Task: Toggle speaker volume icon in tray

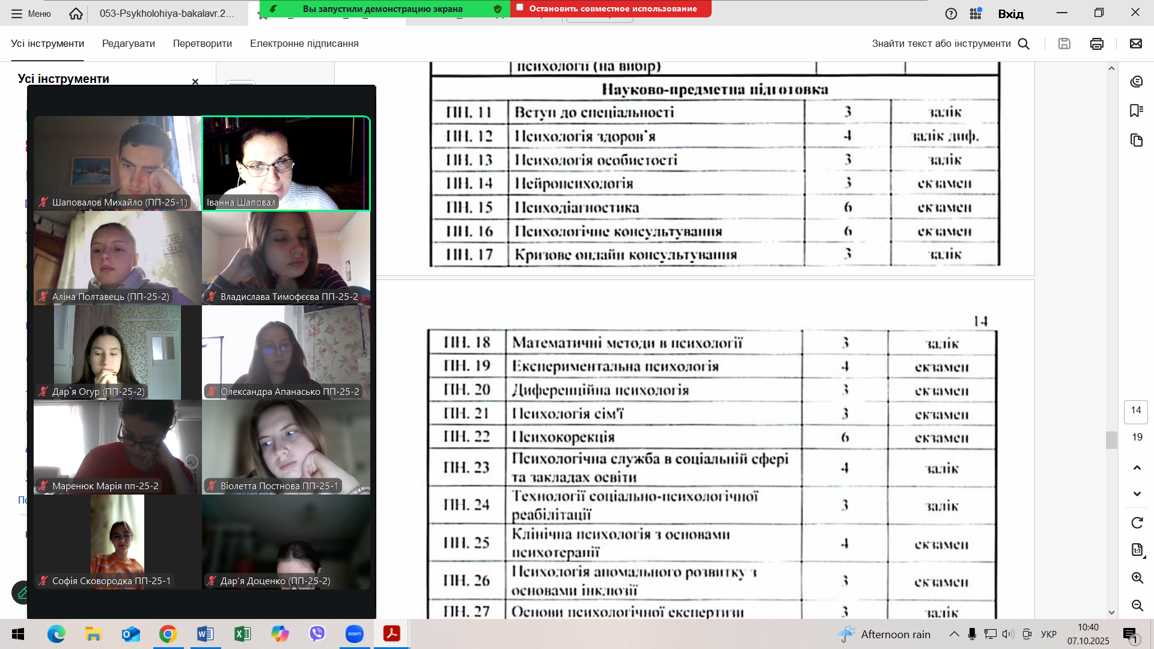Action: click(x=1008, y=634)
